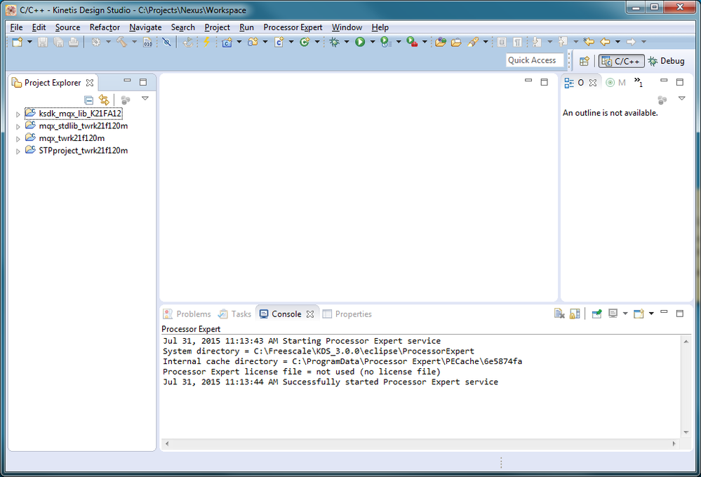Open the Navigate menu
701x477 pixels.
[x=145, y=27]
